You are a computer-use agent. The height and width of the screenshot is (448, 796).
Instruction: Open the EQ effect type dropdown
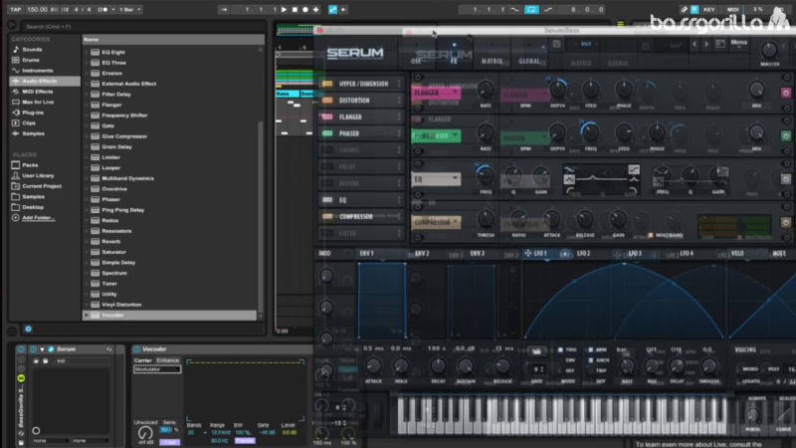[x=436, y=179]
